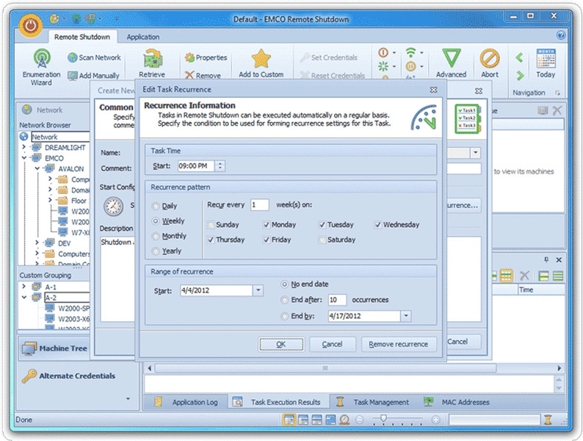Open dropdown in Create New Task dialog

476,153
